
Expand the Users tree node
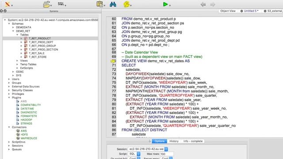(x=9, y=79)
